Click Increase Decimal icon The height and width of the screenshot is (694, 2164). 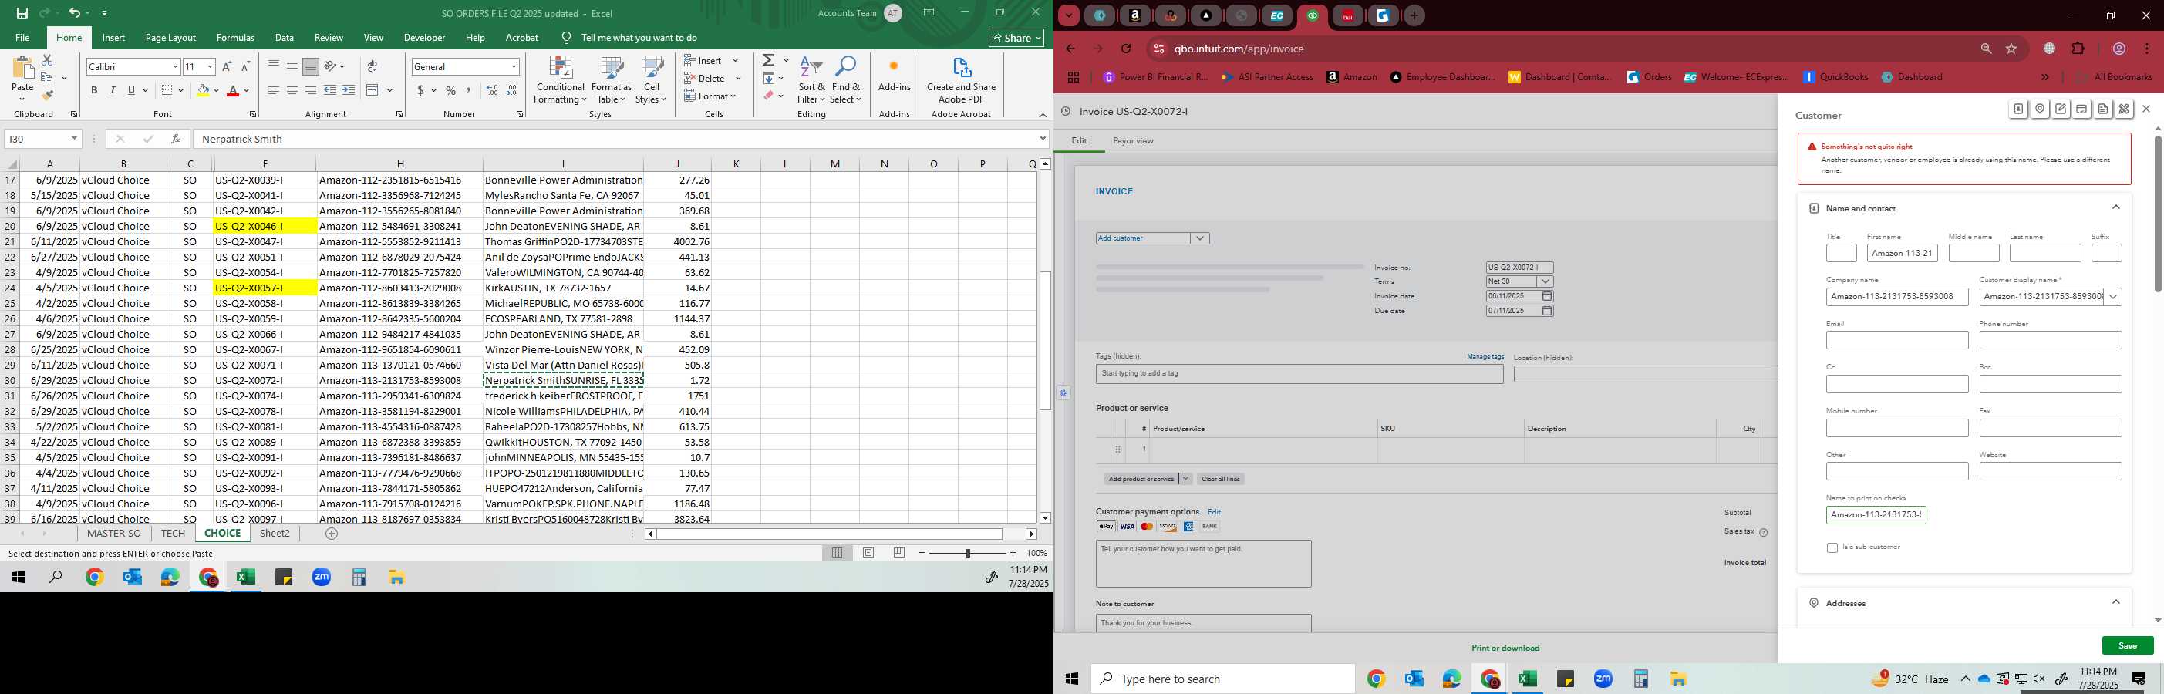492,90
